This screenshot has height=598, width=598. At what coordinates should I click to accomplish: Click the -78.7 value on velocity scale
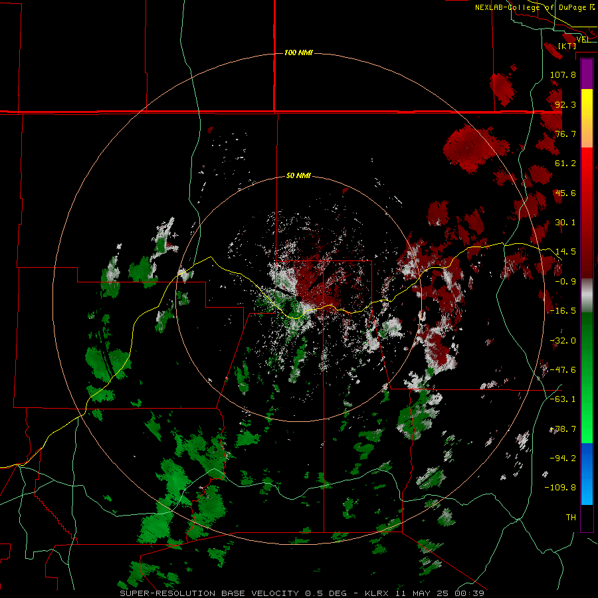pyautogui.click(x=563, y=429)
